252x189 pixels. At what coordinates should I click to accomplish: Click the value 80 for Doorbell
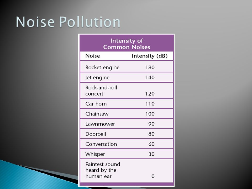pos(151,134)
